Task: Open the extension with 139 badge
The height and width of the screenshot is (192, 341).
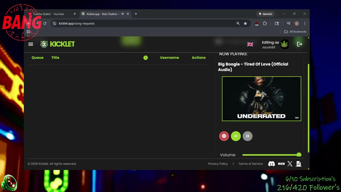Action: [x=257, y=24]
